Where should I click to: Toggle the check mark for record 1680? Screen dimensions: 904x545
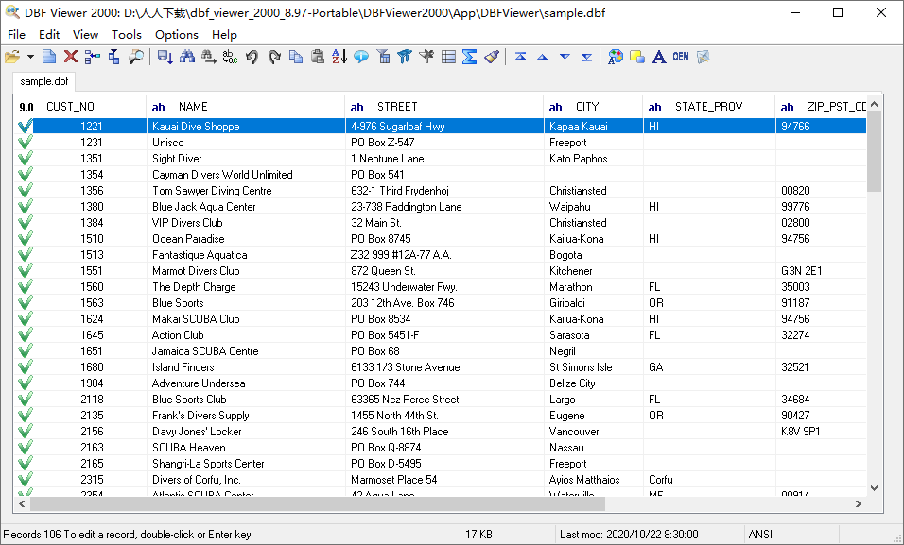(25, 366)
